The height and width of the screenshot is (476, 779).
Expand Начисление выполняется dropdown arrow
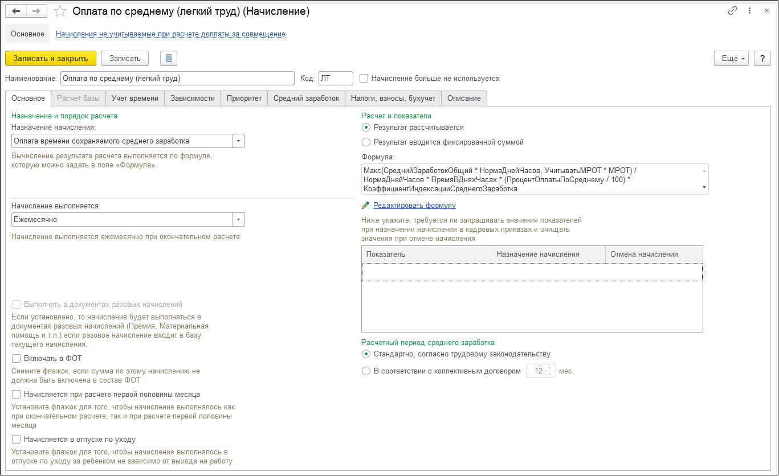239,220
